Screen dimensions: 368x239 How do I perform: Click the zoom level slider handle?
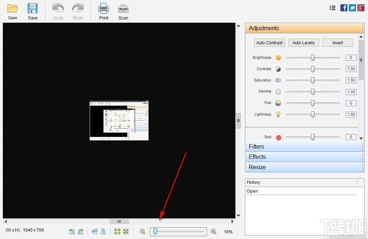click(155, 232)
